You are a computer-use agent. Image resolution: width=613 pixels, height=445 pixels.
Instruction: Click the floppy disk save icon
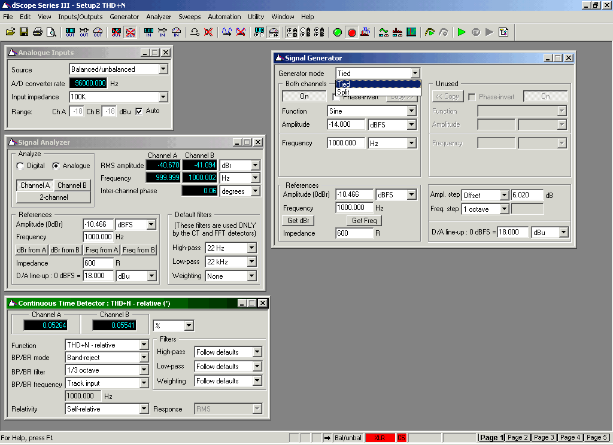point(24,32)
